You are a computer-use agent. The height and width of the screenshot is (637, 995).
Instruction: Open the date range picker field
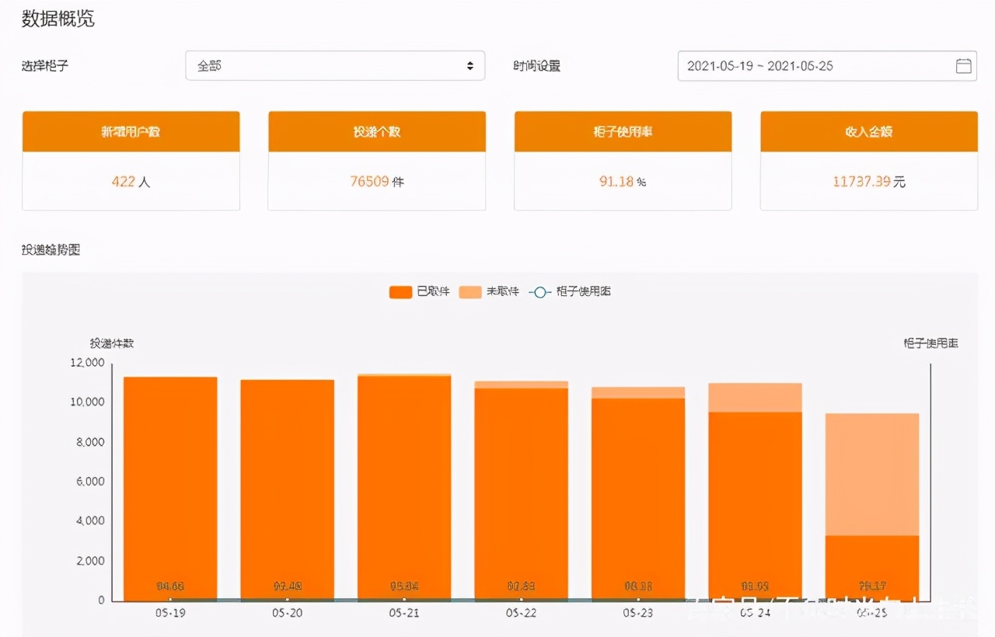827,66
